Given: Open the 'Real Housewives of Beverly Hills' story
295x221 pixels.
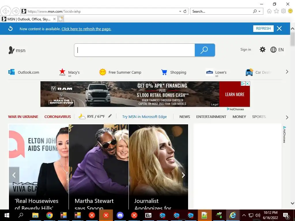Looking at the screenshot, I should coord(39,167).
